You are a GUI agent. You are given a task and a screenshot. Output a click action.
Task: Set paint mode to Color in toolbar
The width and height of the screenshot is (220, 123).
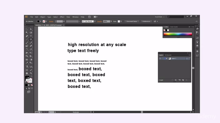pyautogui.click(x=26, y=85)
